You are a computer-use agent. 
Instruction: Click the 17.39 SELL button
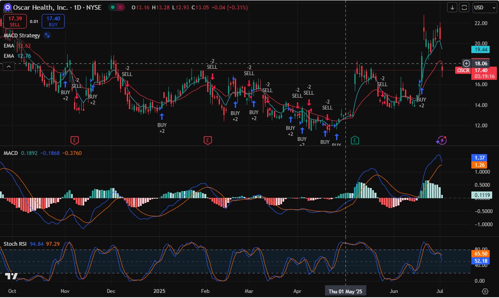point(15,21)
